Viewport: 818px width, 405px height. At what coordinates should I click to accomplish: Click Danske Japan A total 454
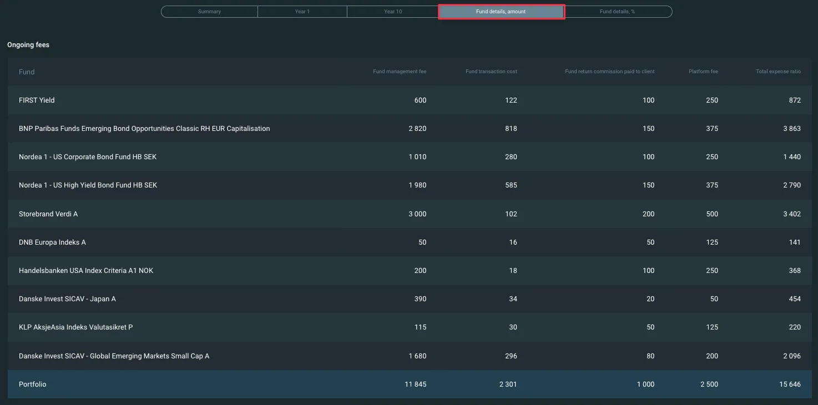(795, 299)
